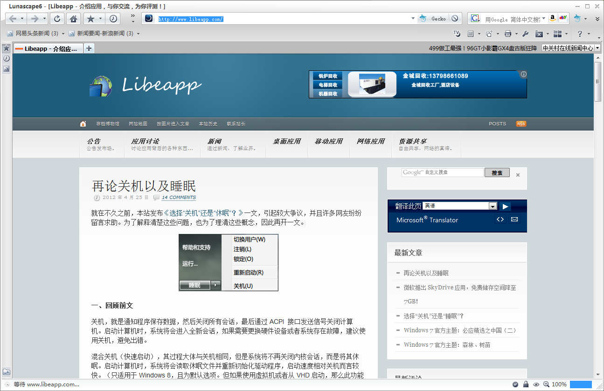Click the zoom magnifier icon in status bar

(x=546, y=384)
